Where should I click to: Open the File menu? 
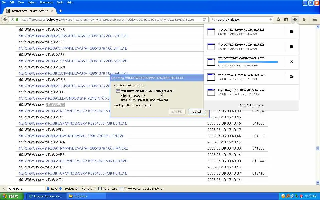tap(4, 2)
